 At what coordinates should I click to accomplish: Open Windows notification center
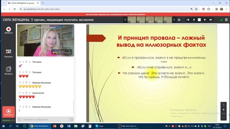[x=225, y=126]
